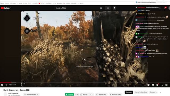This screenshot has width=170, height=96.
Task: Open the HC bookmark folder
Action: pyautogui.click(x=54, y=3)
